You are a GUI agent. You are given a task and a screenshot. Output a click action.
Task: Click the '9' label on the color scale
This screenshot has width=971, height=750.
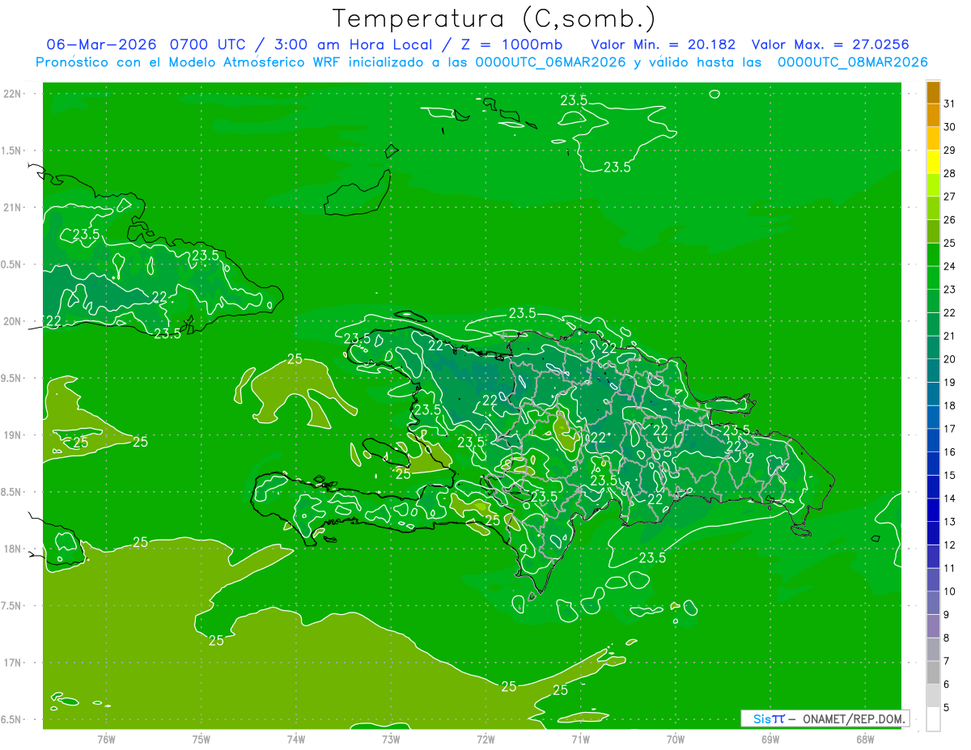coord(946,615)
